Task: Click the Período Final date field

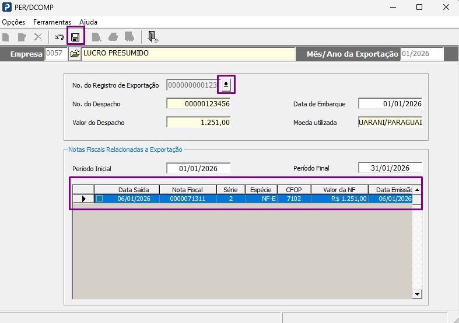Action: [x=390, y=168]
